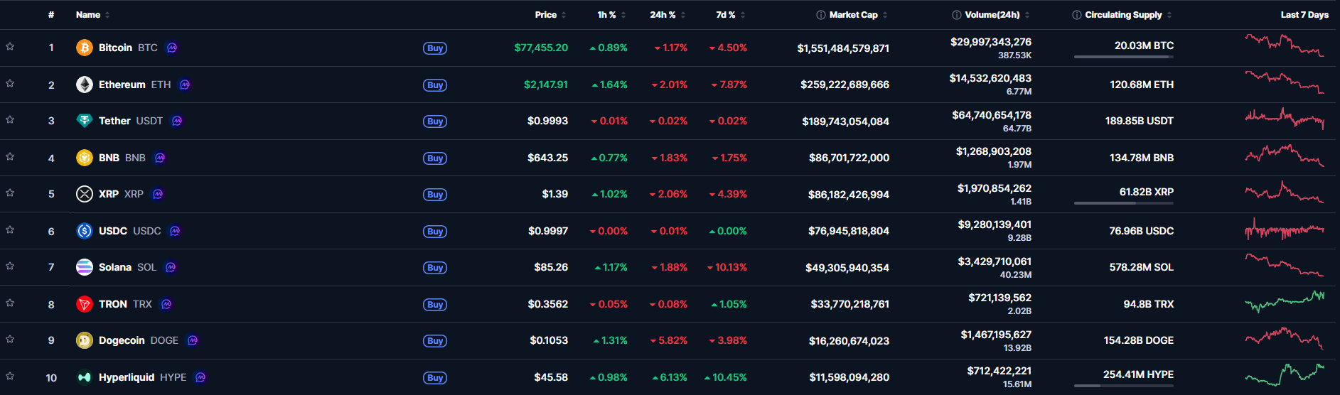Click the TRON coin logo
1340x395 pixels.
coord(85,304)
